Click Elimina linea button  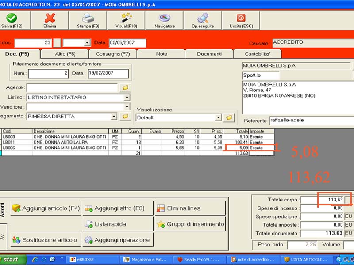[x=190, y=208]
